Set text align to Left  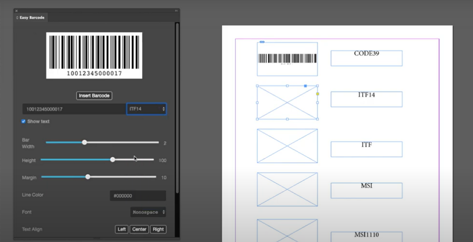(x=122, y=229)
